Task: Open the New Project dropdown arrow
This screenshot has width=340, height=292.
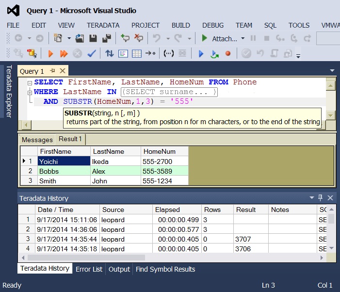Action: (69, 38)
